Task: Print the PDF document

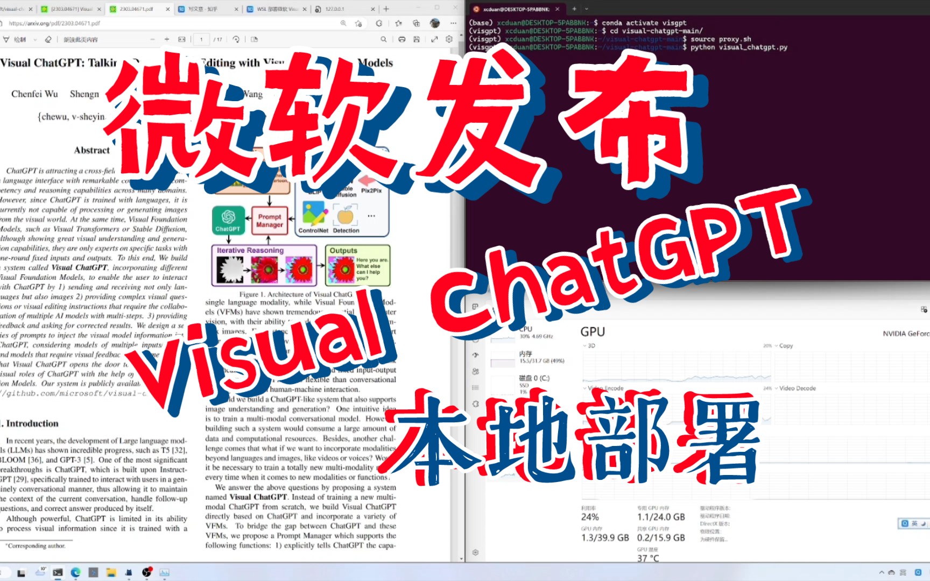Action: 401,39
